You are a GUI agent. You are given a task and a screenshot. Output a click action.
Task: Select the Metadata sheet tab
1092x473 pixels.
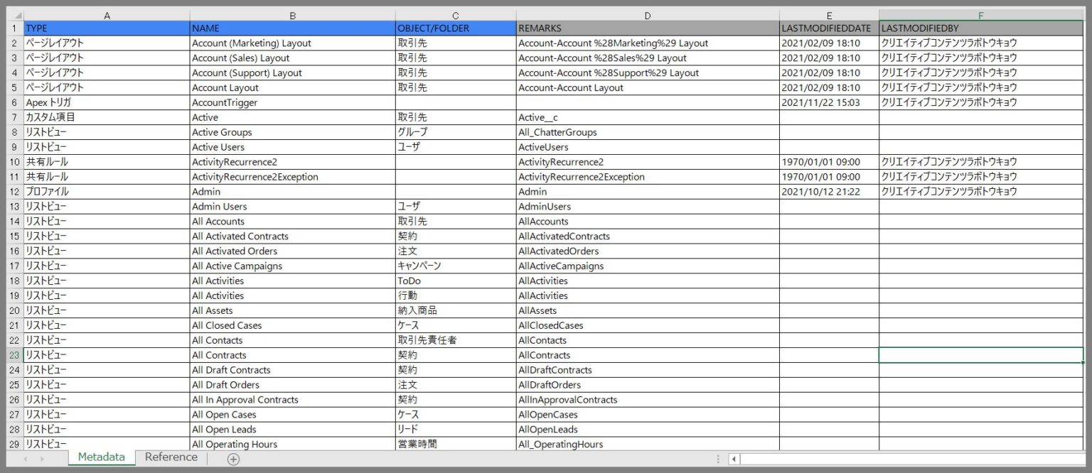pos(100,457)
